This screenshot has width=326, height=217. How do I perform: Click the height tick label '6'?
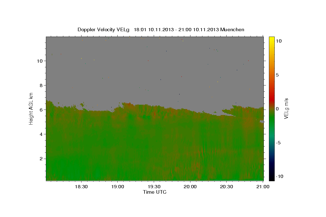(x=41, y=110)
